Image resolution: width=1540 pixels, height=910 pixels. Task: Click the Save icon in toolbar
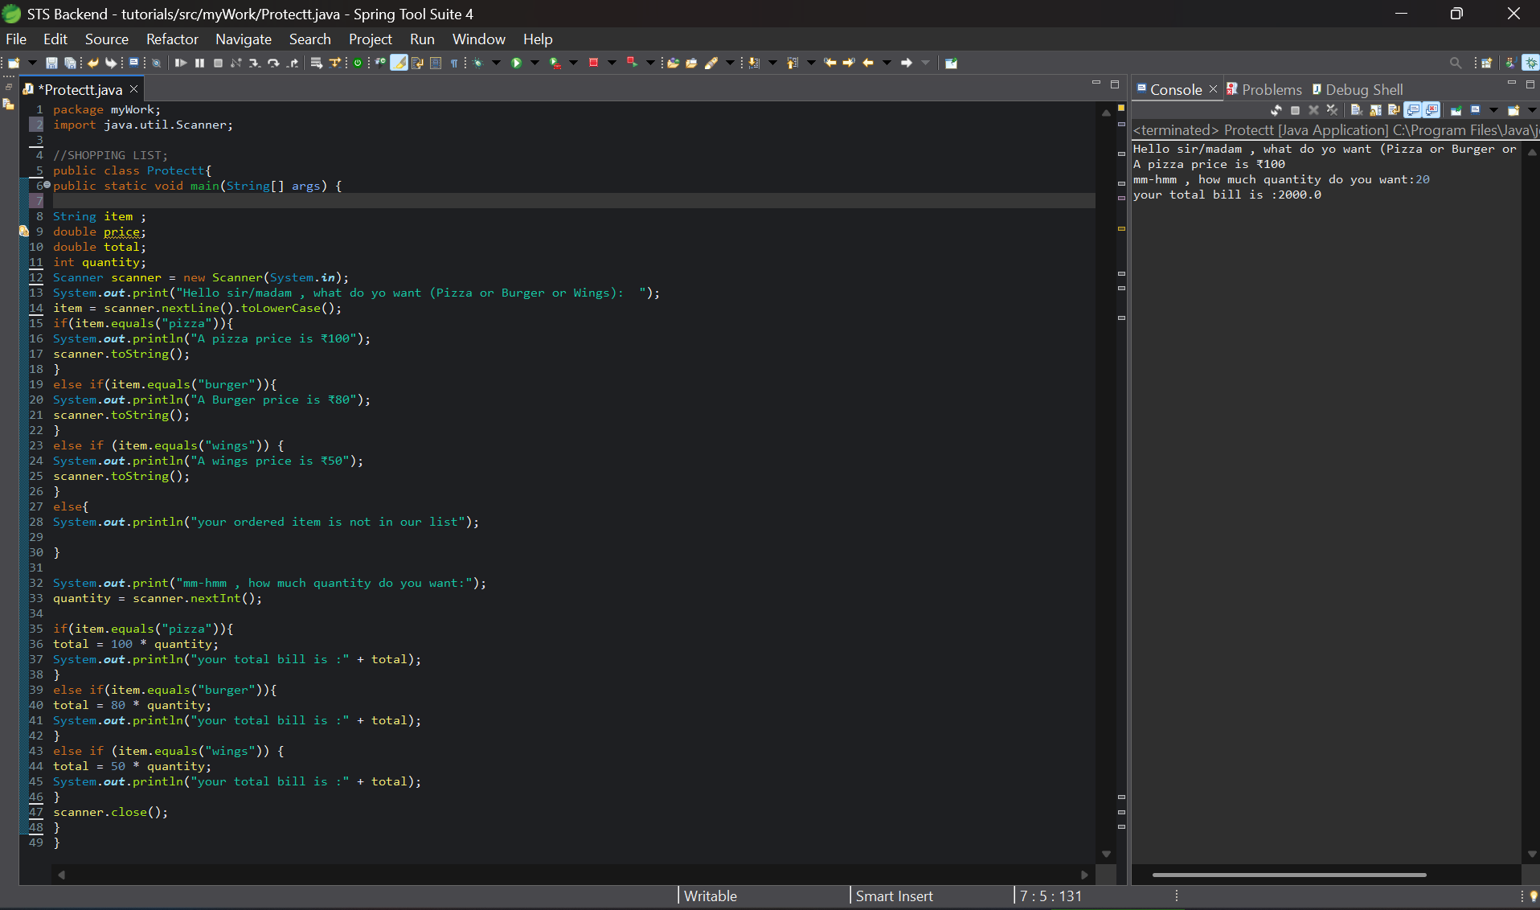pos(51,64)
